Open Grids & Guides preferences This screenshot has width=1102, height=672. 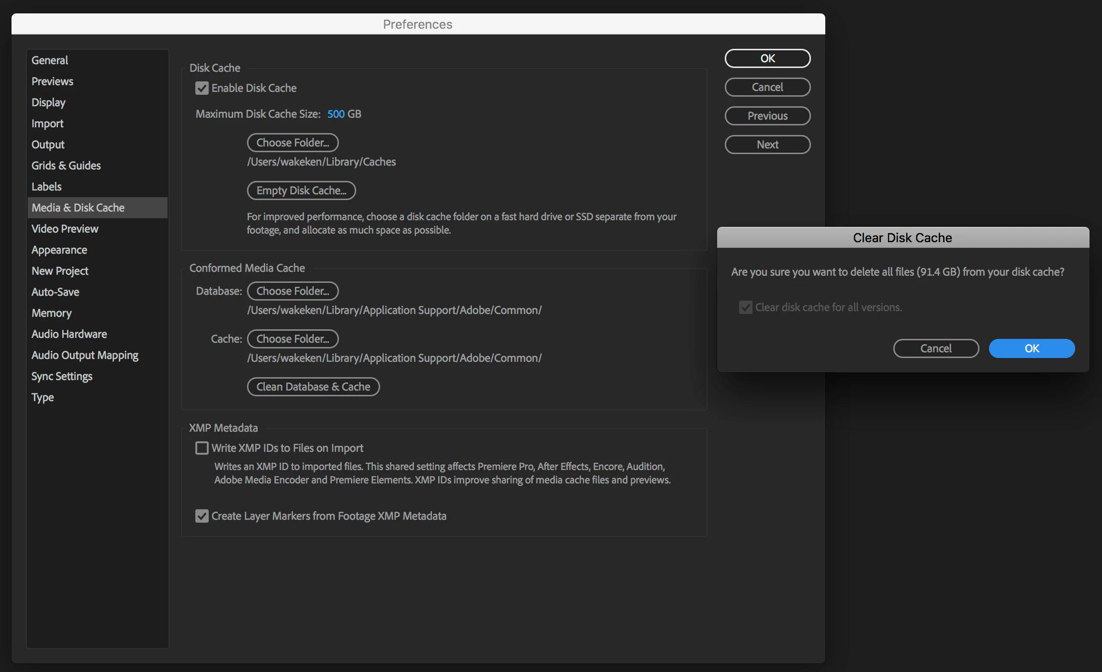(66, 166)
